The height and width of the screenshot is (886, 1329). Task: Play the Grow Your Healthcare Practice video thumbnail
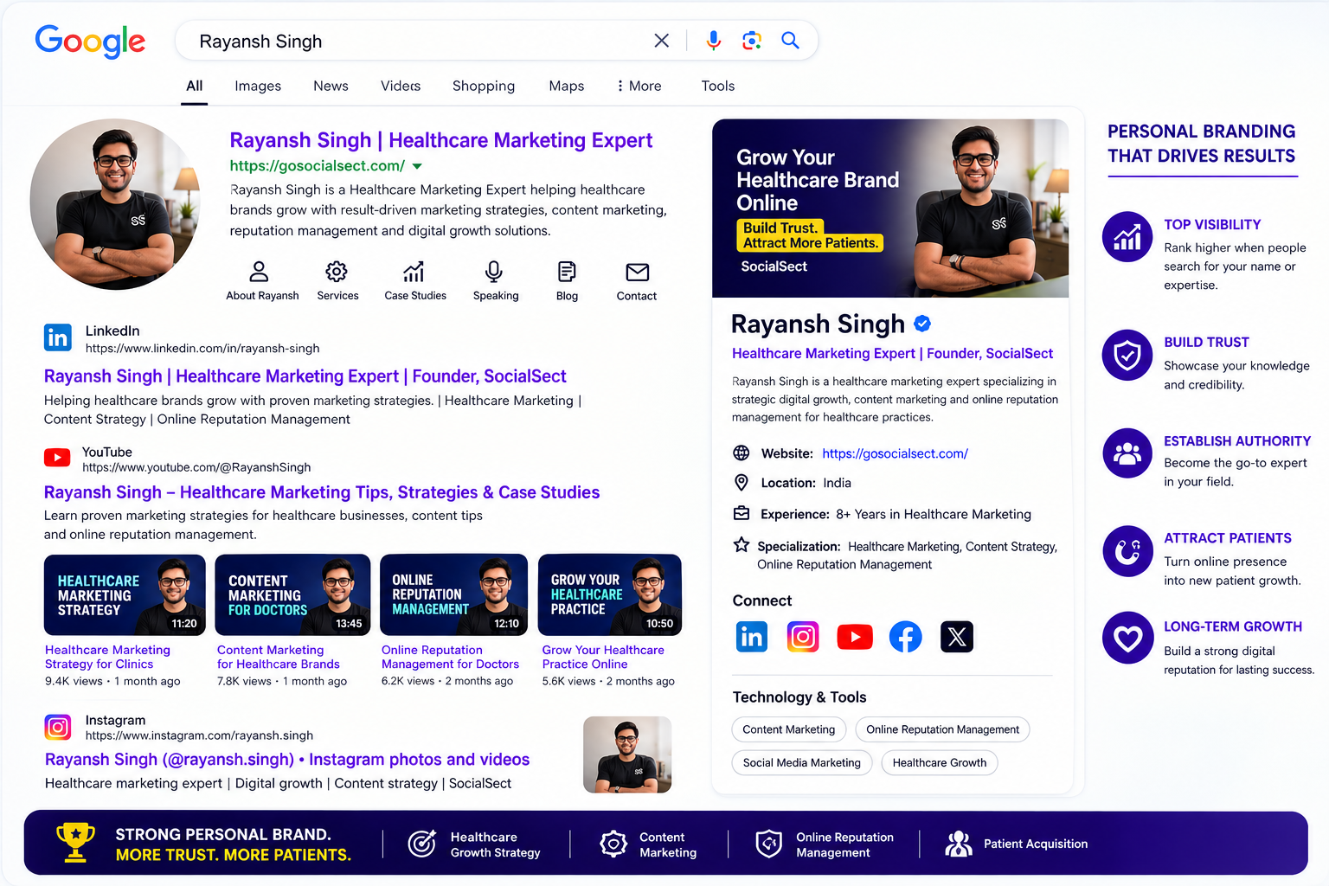pos(610,594)
